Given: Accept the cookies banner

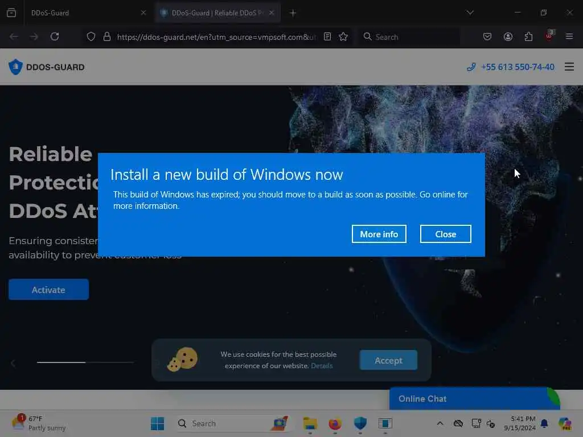Looking at the screenshot, I should coord(388,360).
